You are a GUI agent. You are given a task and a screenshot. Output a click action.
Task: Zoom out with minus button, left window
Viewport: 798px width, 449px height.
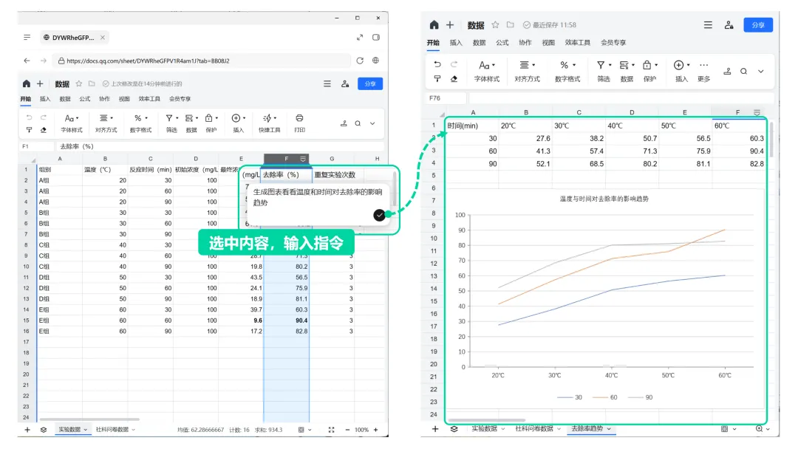tap(347, 430)
